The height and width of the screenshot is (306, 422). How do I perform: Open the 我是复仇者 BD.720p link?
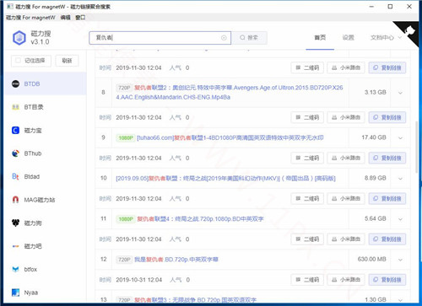coord(176,260)
